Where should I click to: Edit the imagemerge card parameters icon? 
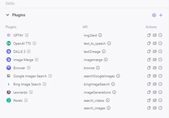[155, 60]
